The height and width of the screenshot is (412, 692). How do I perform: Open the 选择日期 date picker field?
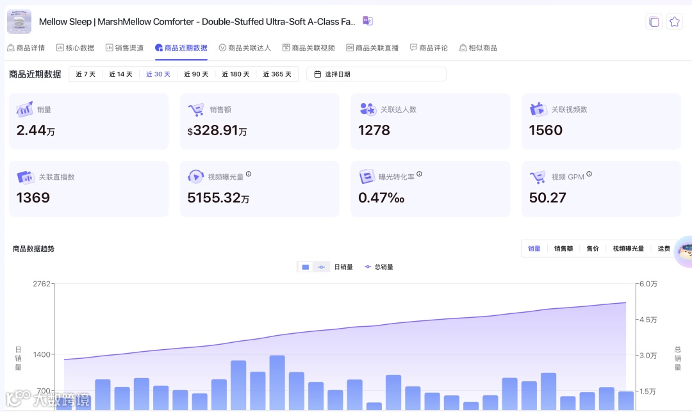coord(377,74)
